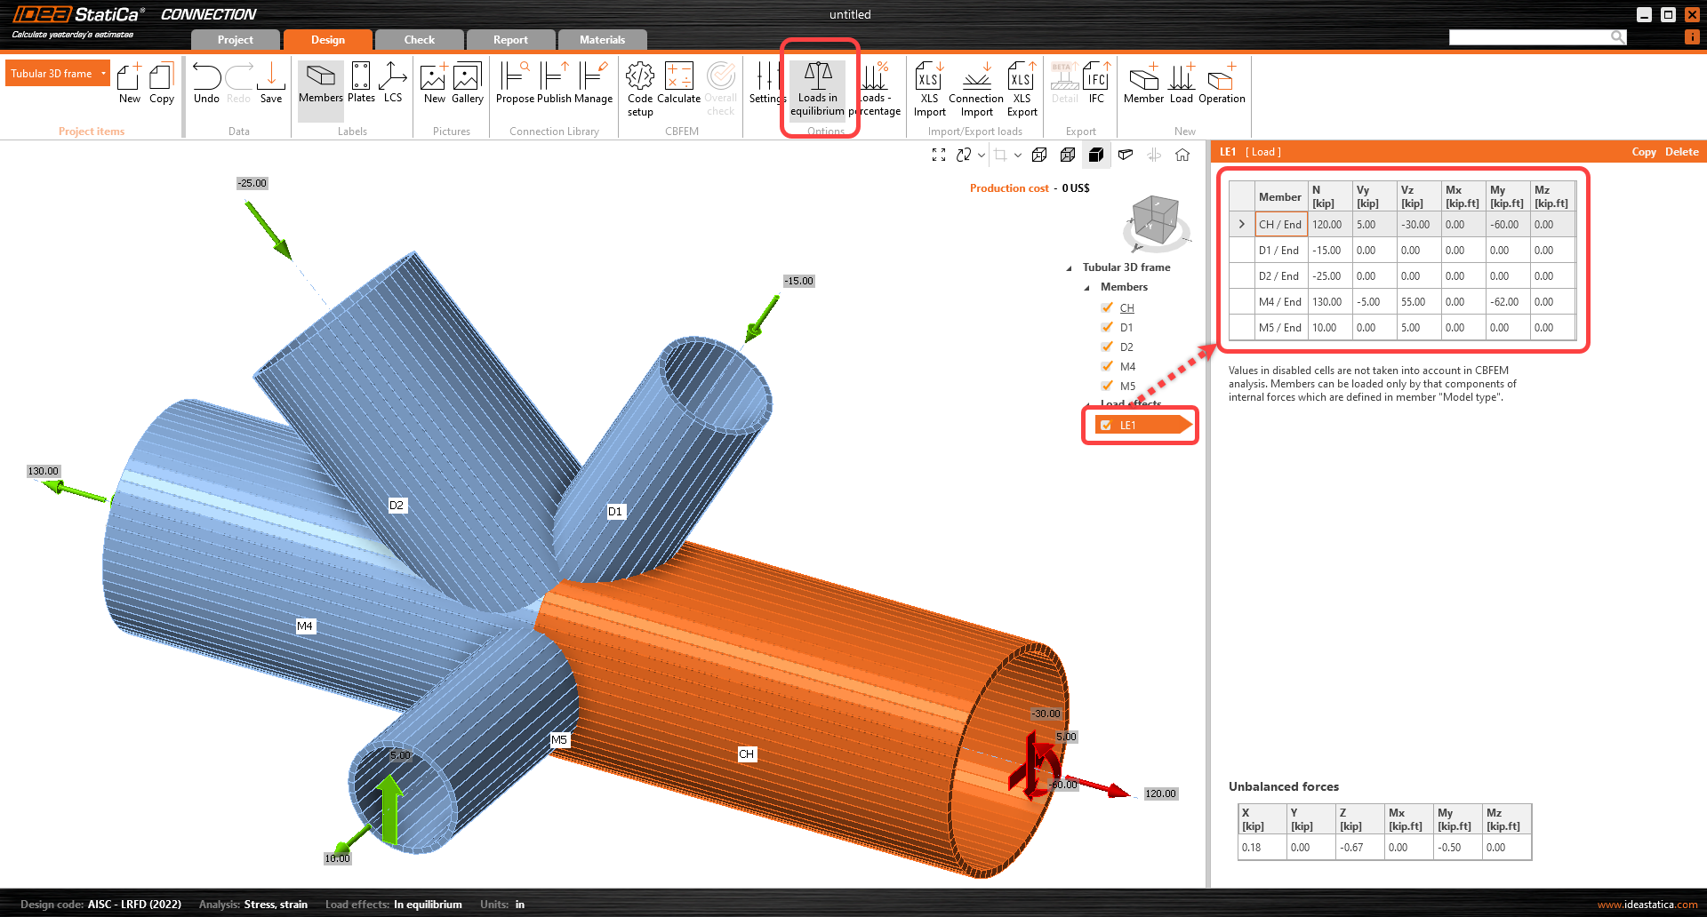Toggle the LE1 load effect checkbox

point(1106,426)
